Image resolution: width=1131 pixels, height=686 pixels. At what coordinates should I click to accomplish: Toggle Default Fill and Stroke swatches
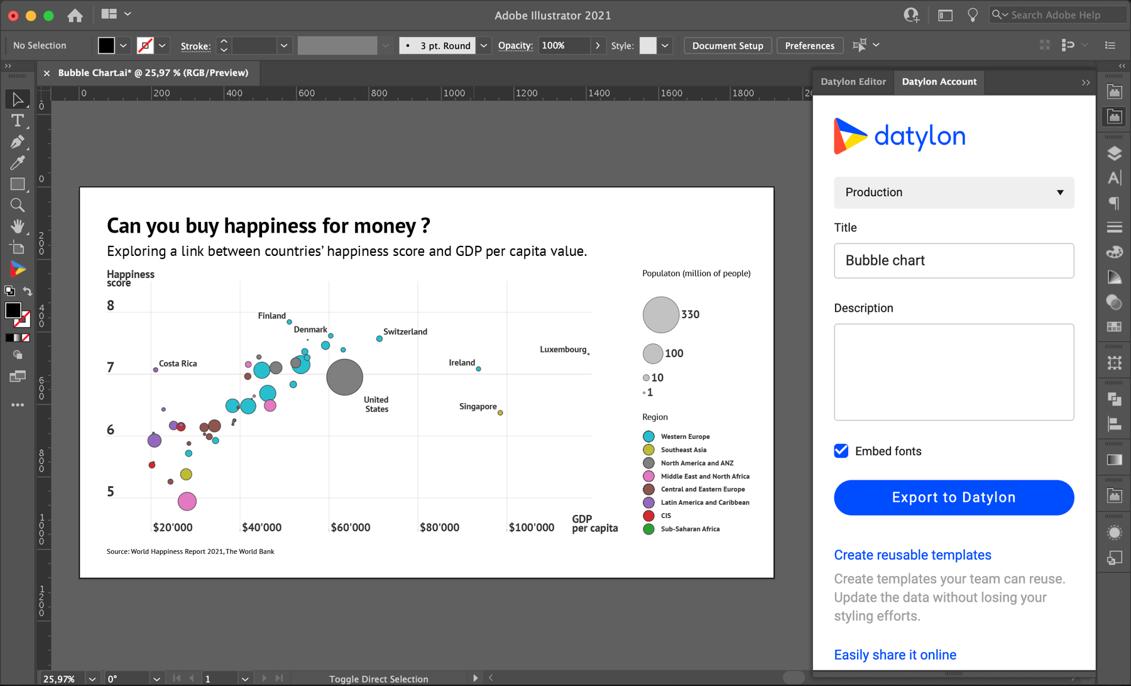pyautogui.click(x=9, y=290)
